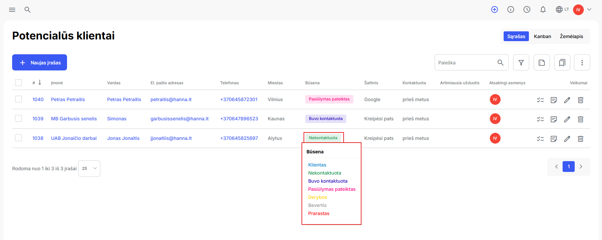The width and height of the screenshot is (602, 240).
Task: Sort by the # column arrow
Action: tap(40, 83)
